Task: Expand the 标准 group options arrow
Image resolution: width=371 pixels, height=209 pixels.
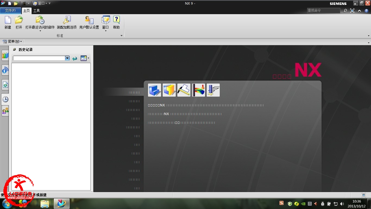Action: (x=121, y=36)
